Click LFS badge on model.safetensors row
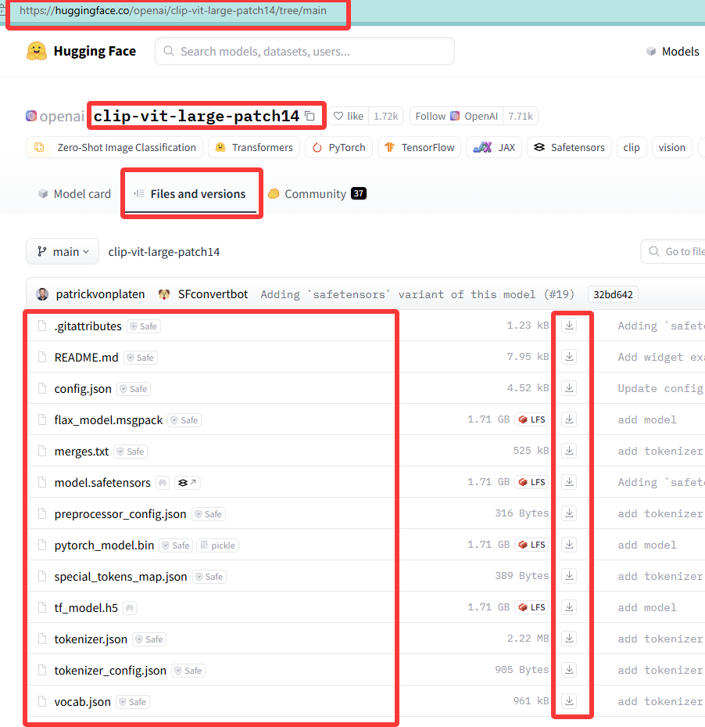Screen dimensions: 705x727 click(x=531, y=482)
